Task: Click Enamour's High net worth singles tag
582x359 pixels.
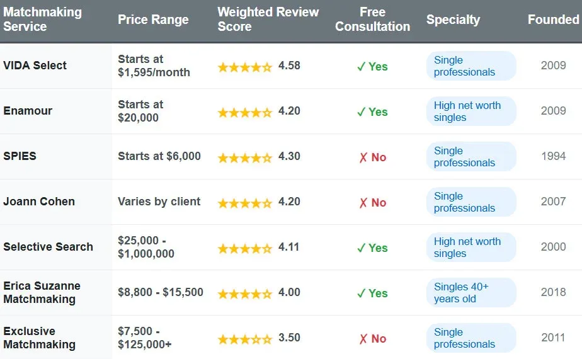Action: click(471, 111)
